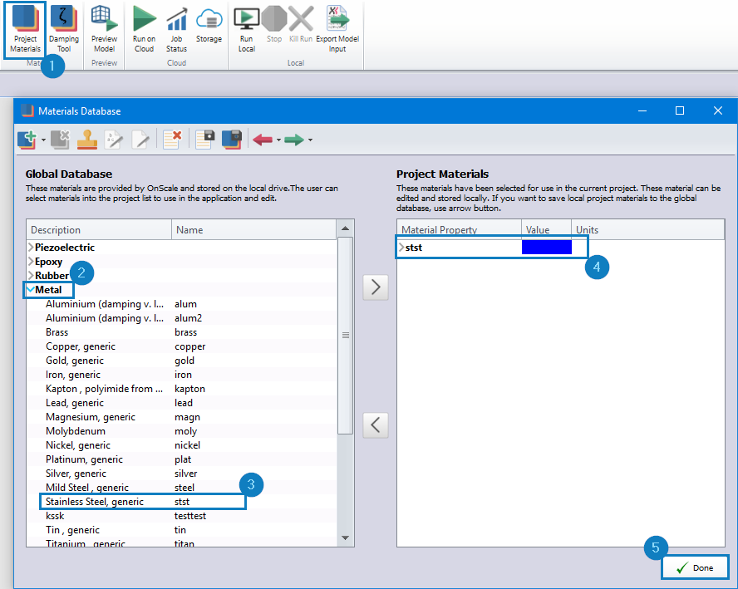Open dropdown next to green right arrow
738x589 pixels.
coord(310,140)
